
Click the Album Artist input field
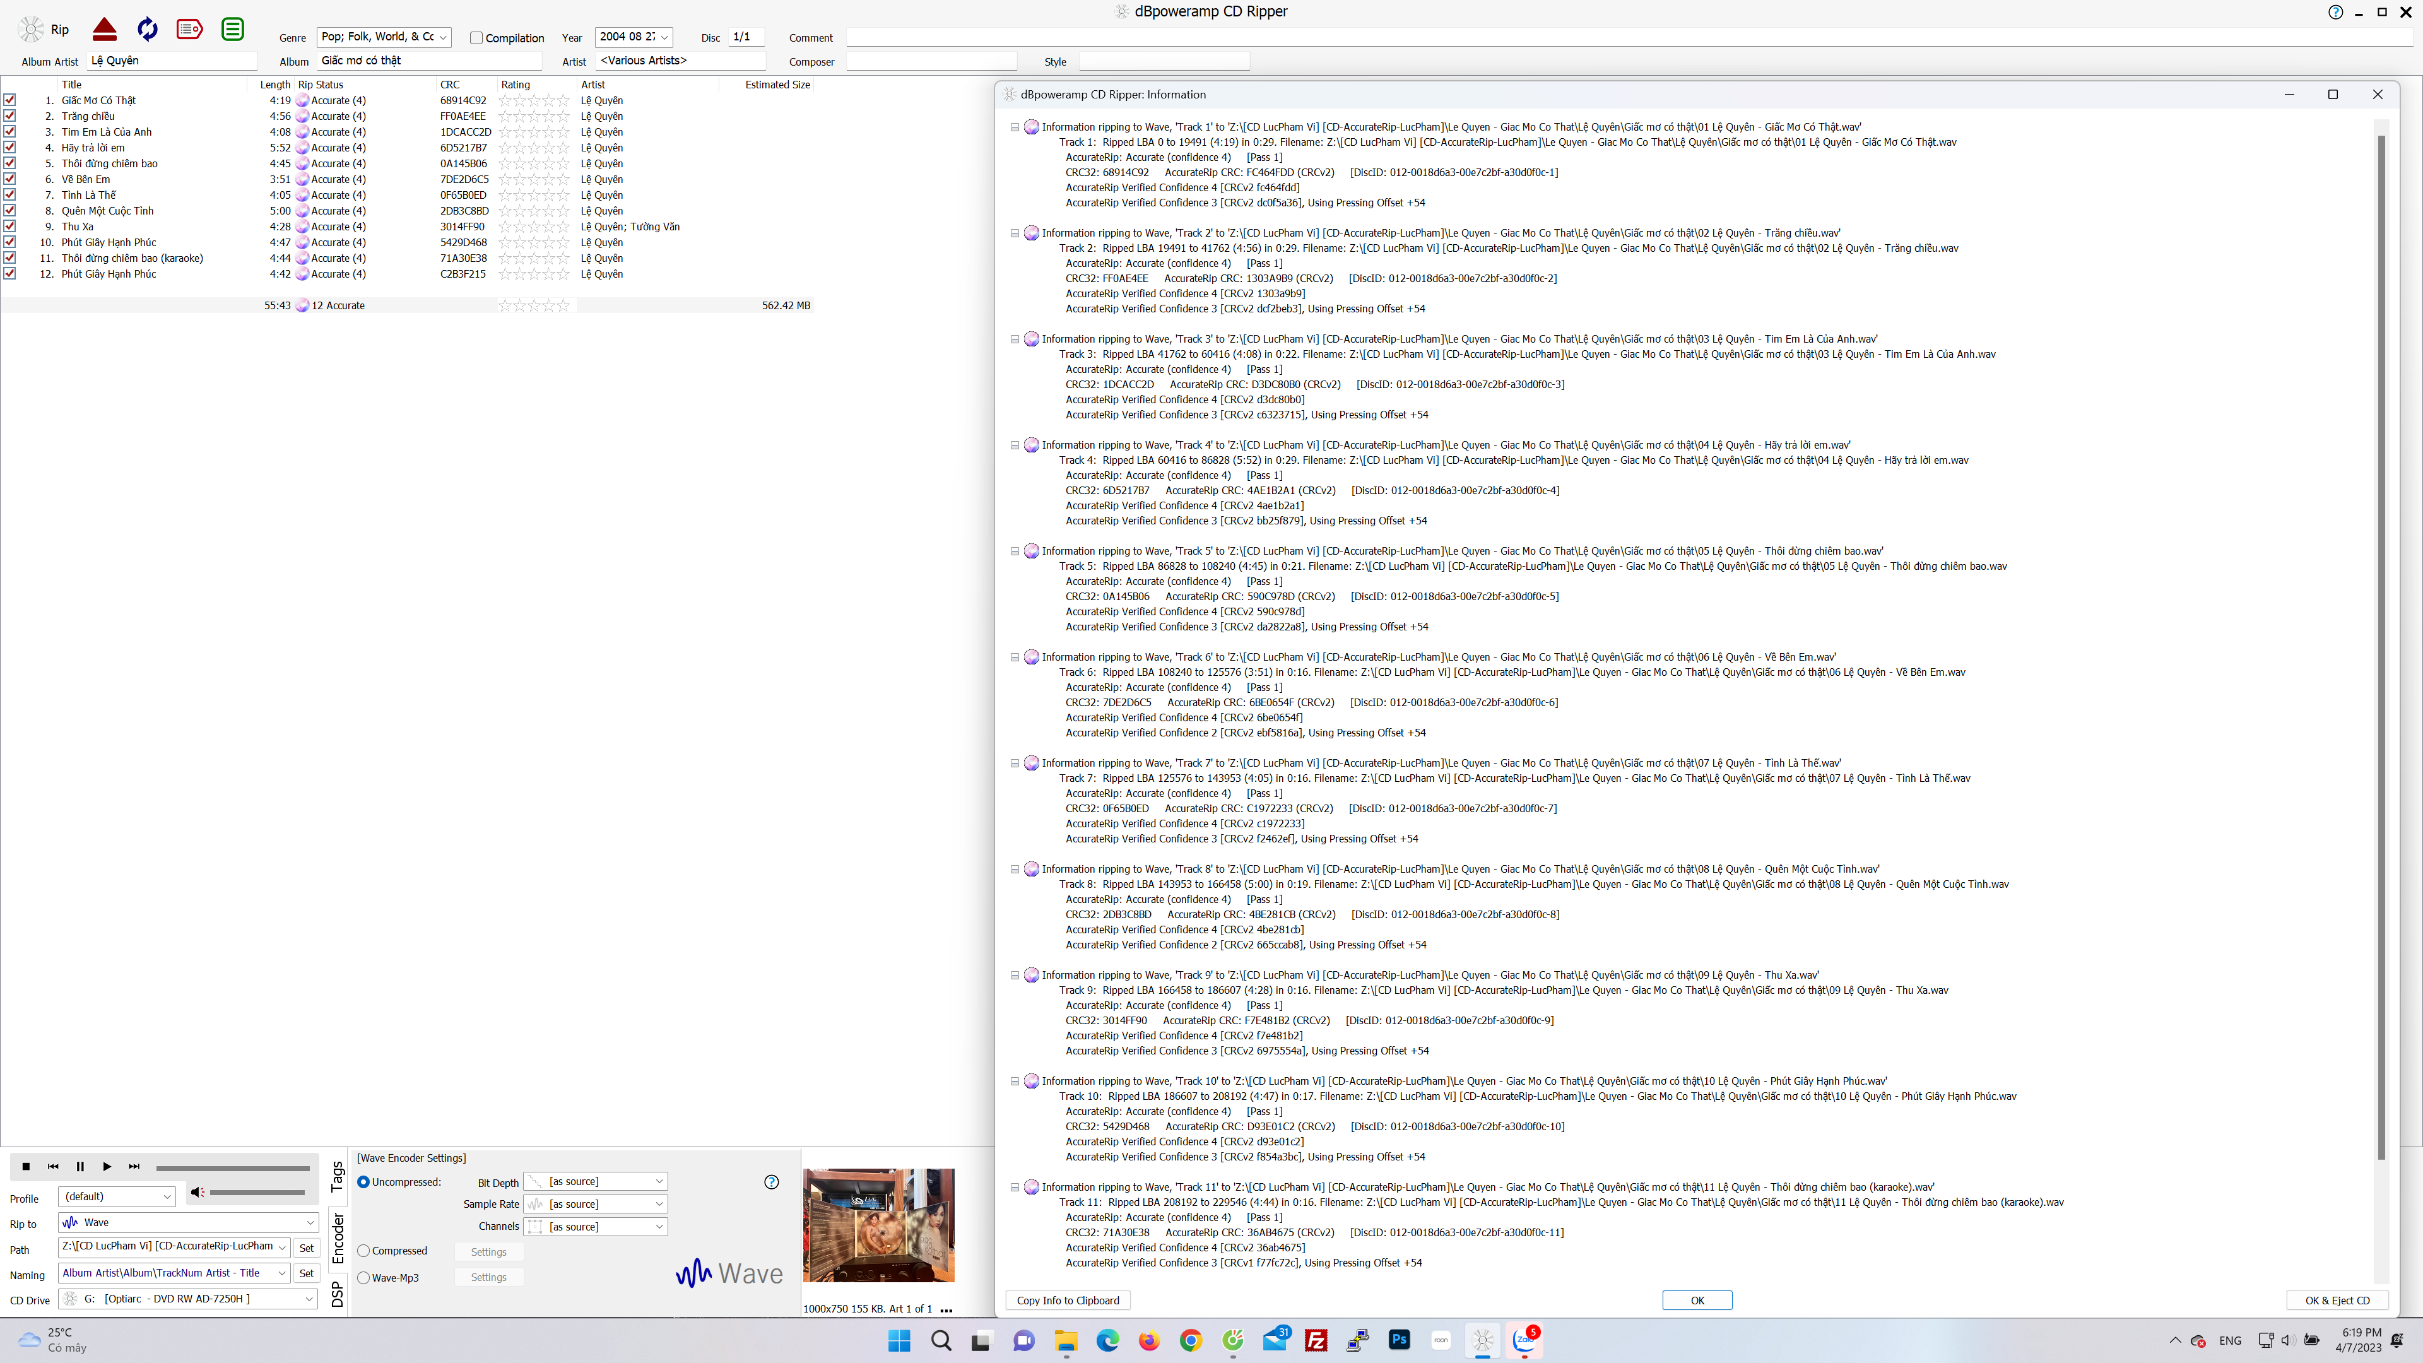tap(172, 61)
